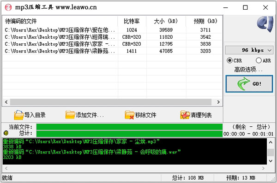The height and width of the screenshot is (183, 277).
Task: Click the 当前文件 green progress bar
Action: pos(129,127)
